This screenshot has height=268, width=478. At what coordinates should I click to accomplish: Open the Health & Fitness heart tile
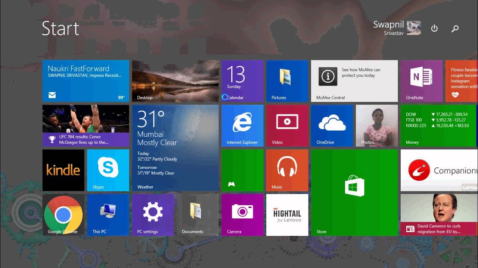click(x=462, y=81)
